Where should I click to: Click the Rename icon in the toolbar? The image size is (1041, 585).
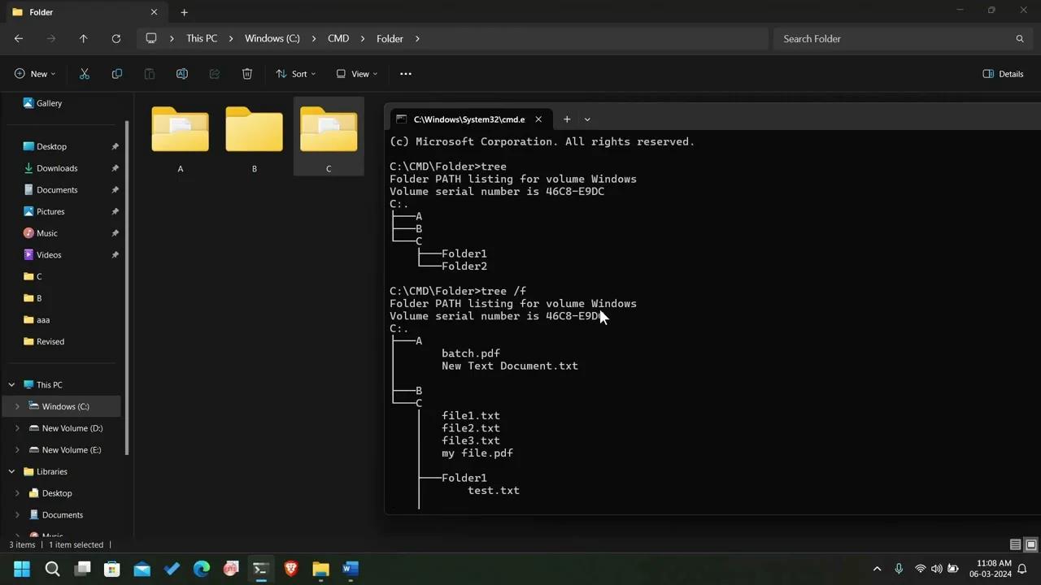[x=181, y=74]
